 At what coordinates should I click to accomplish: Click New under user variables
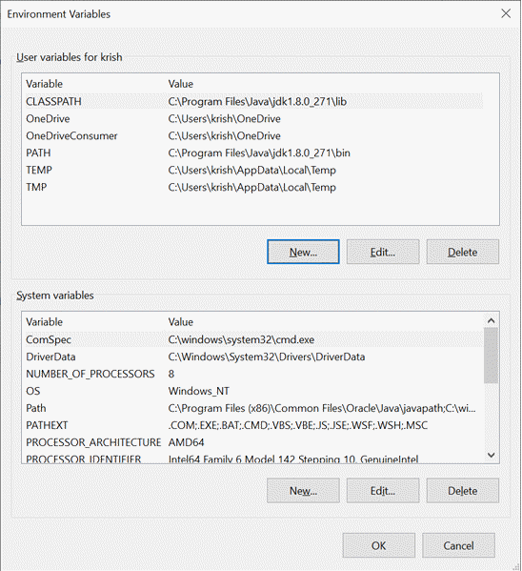pos(303,252)
